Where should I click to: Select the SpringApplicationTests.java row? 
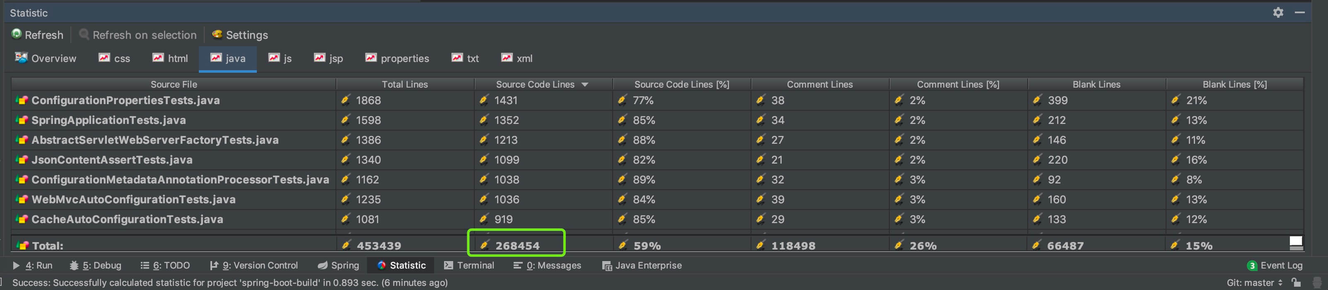point(657,120)
